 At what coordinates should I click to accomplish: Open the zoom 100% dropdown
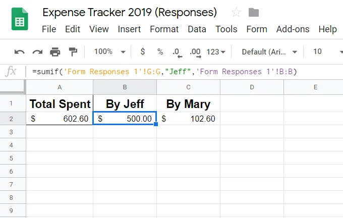click(109, 51)
